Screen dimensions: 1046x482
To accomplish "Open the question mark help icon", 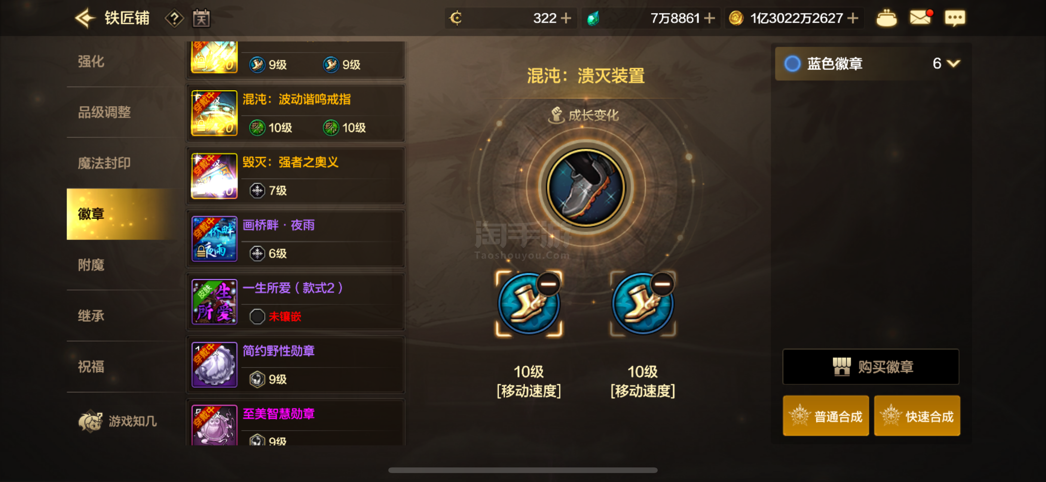I will pyautogui.click(x=174, y=19).
